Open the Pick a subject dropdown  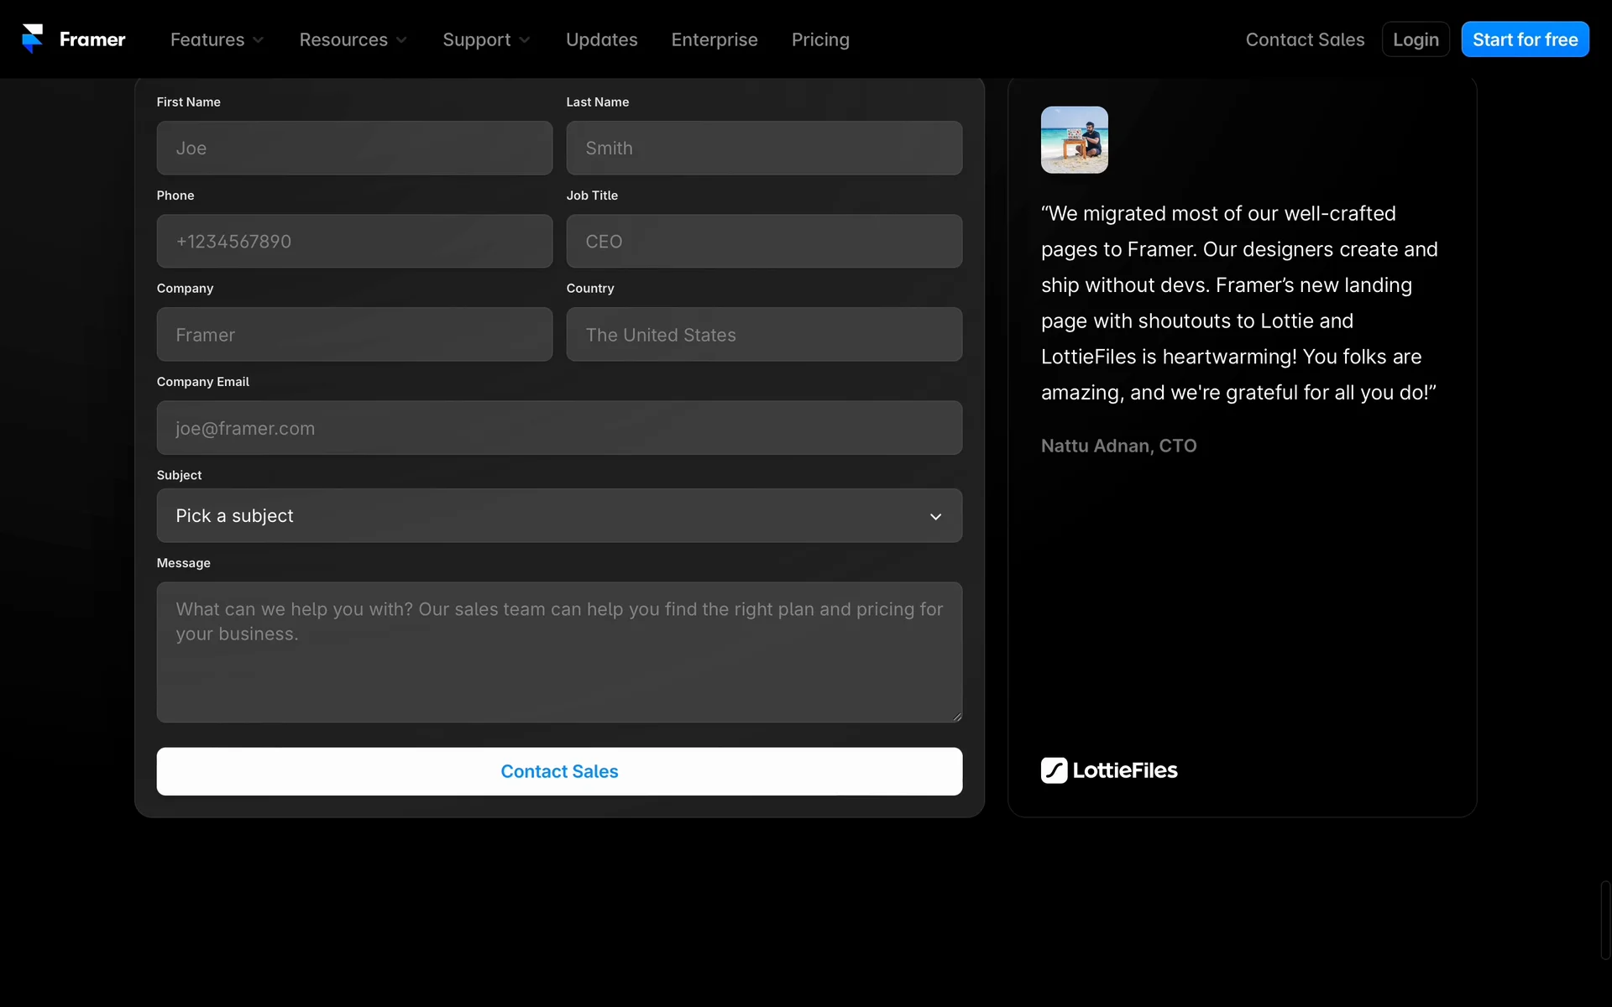[x=559, y=516]
